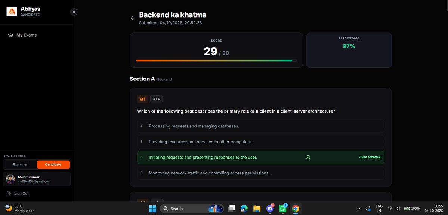Open Wi-Fi network settings in the tray
The height and width of the screenshot is (215, 448).
[390, 208]
